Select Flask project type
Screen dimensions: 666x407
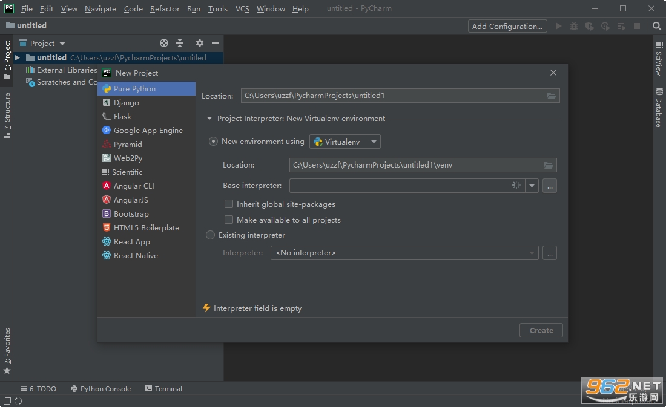click(x=147, y=116)
